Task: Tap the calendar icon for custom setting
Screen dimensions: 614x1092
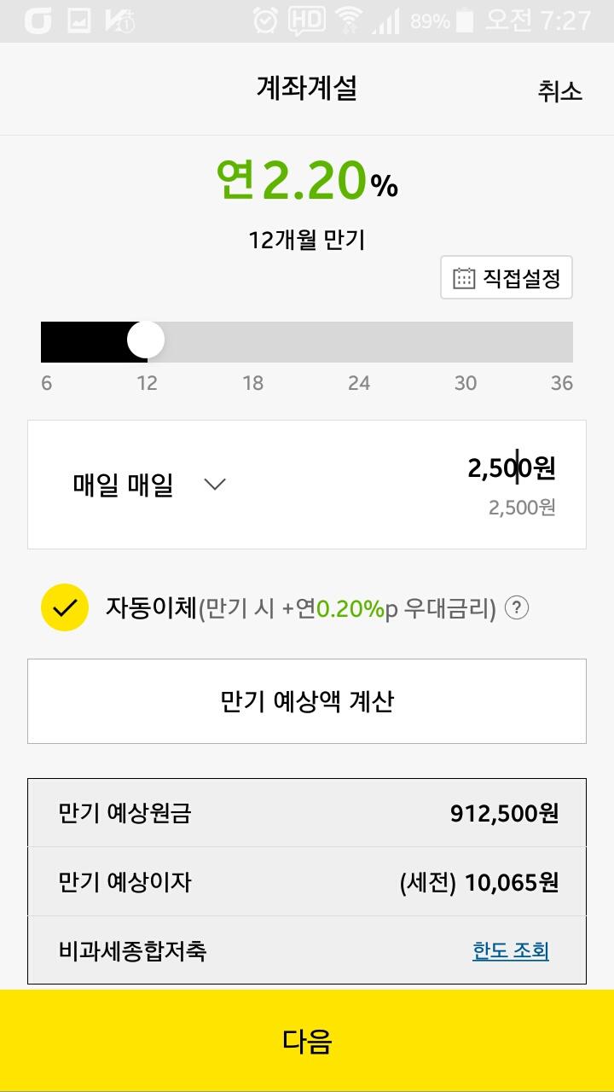Action: pos(464,278)
